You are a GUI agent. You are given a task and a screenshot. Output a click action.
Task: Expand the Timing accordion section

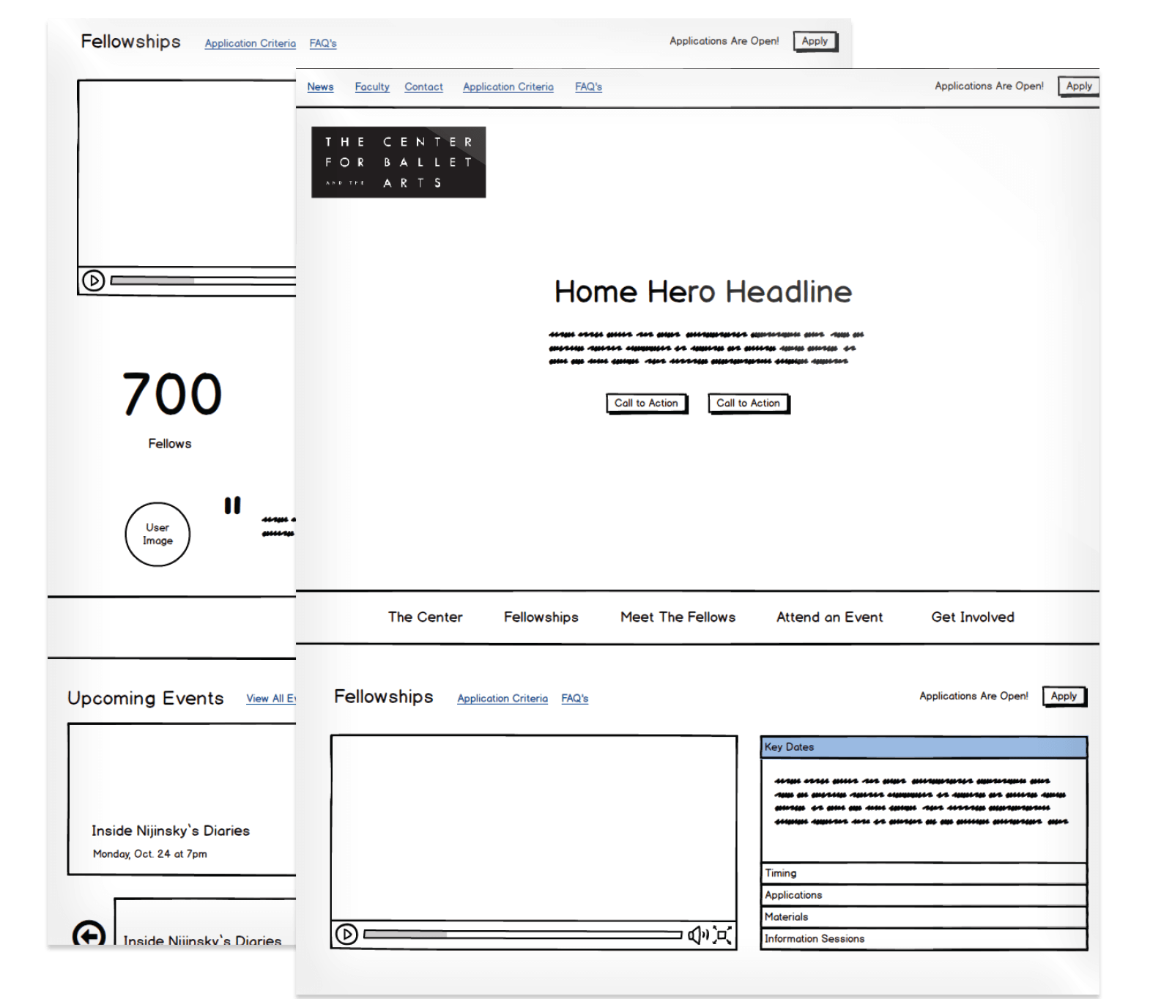point(923,873)
